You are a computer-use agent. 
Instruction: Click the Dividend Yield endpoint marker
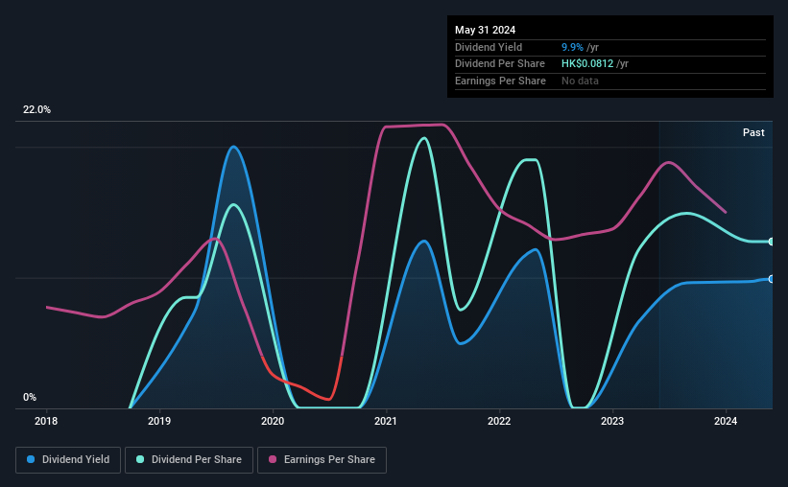[x=772, y=279]
